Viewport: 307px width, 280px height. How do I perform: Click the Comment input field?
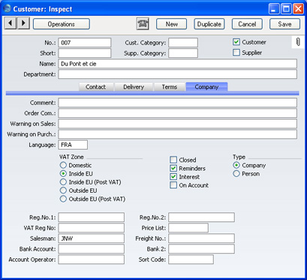tap(178, 102)
